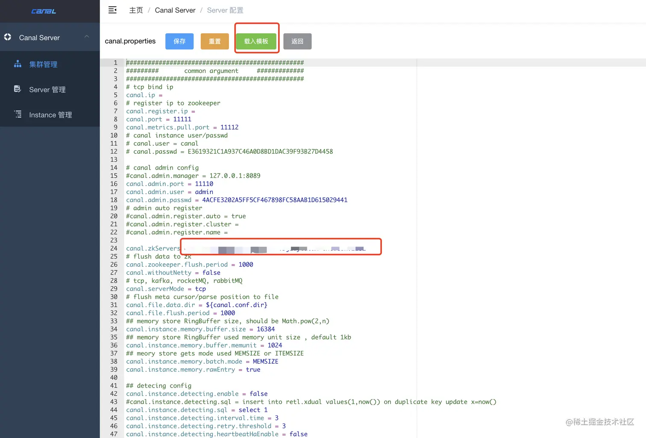Click line number 1 in gutter
The width and height of the screenshot is (646, 438).
115,63
